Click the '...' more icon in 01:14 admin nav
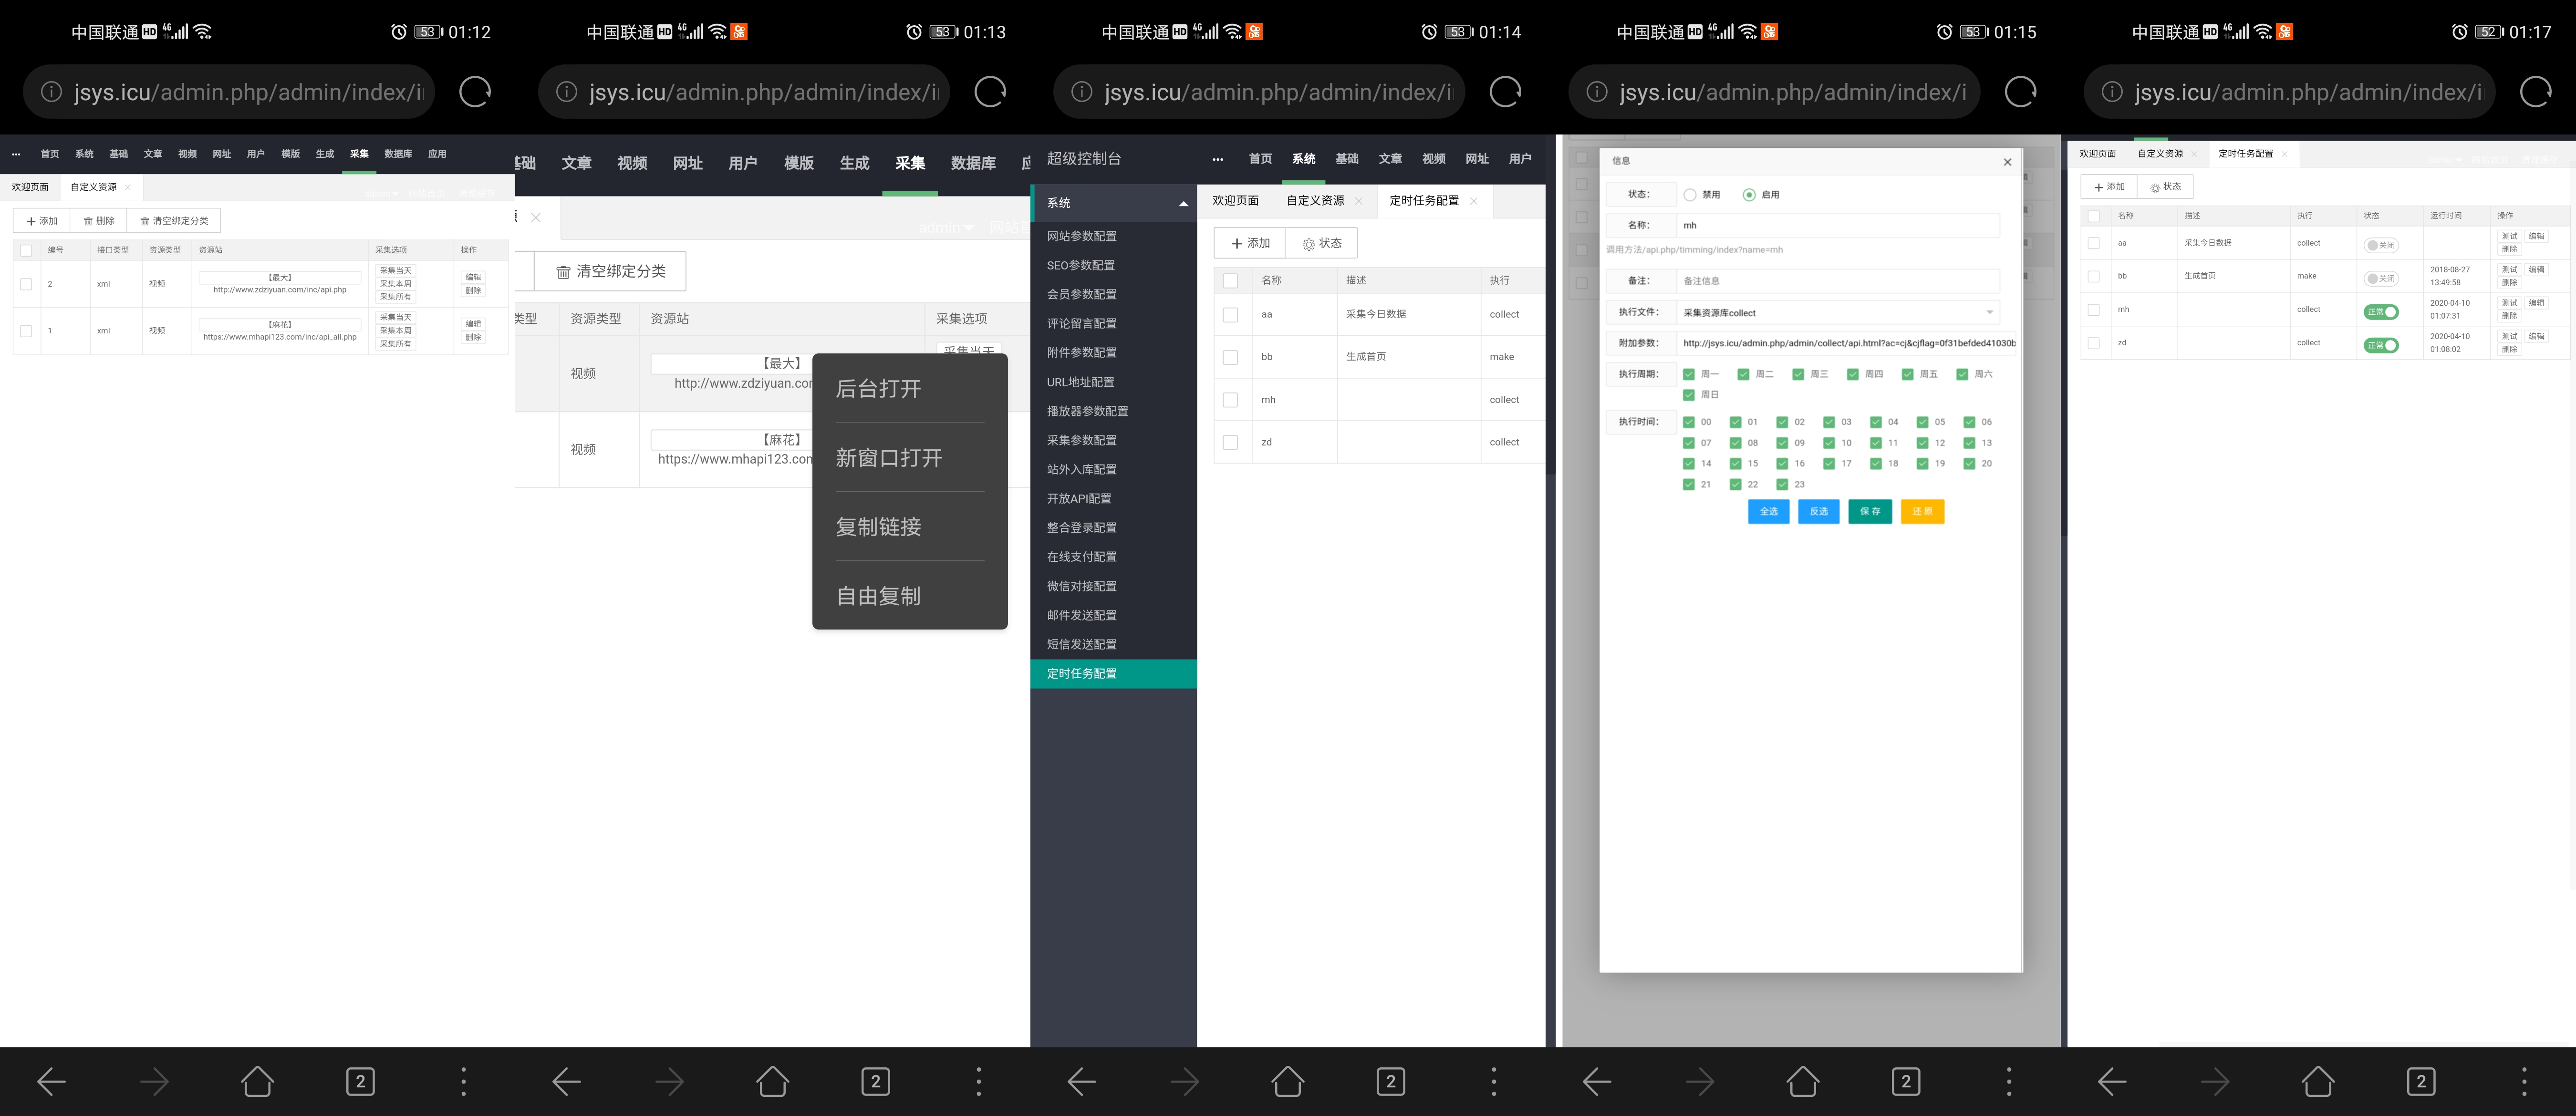The height and width of the screenshot is (1116, 2576). pos(1218,159)
